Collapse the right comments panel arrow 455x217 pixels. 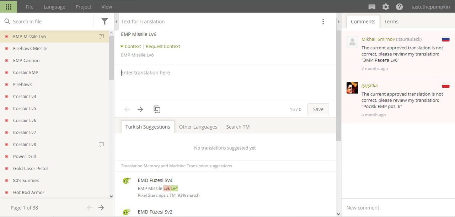339,22
